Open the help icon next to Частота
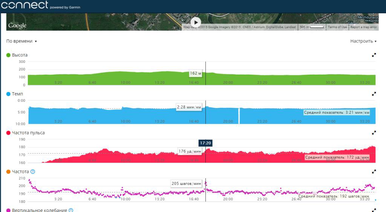The image size is (386, 212). 32,172
